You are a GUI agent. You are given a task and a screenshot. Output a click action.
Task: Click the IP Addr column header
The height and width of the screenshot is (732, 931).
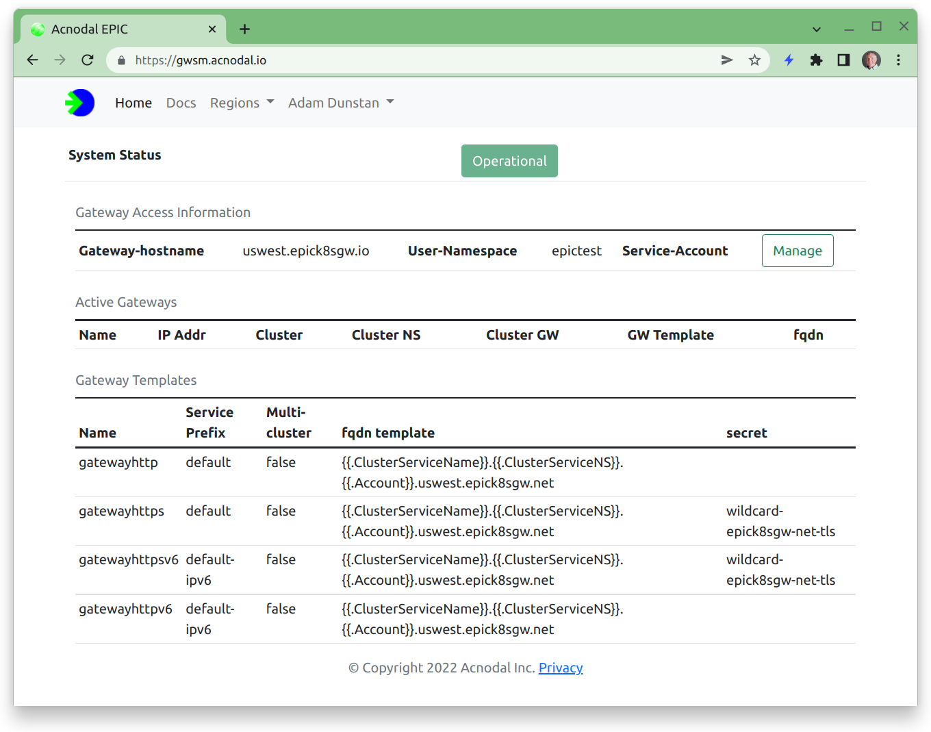[x=181, y=335]
